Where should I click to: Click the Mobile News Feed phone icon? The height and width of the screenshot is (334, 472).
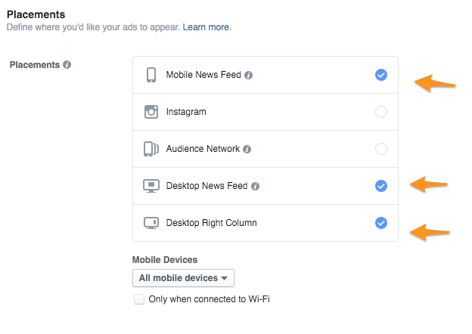(x=151, y=75)
